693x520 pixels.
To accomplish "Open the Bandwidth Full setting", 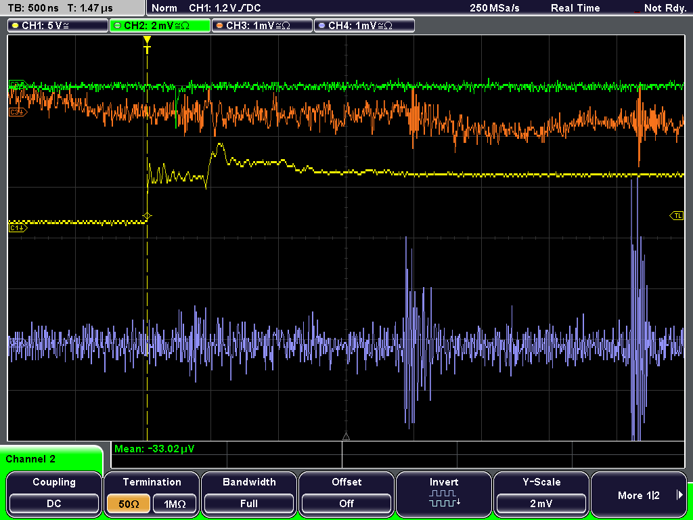I will pos(249,494).
